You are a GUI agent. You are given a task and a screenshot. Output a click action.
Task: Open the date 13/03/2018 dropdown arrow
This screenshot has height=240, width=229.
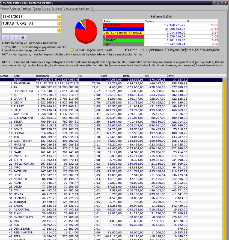(x=59, y=17)
